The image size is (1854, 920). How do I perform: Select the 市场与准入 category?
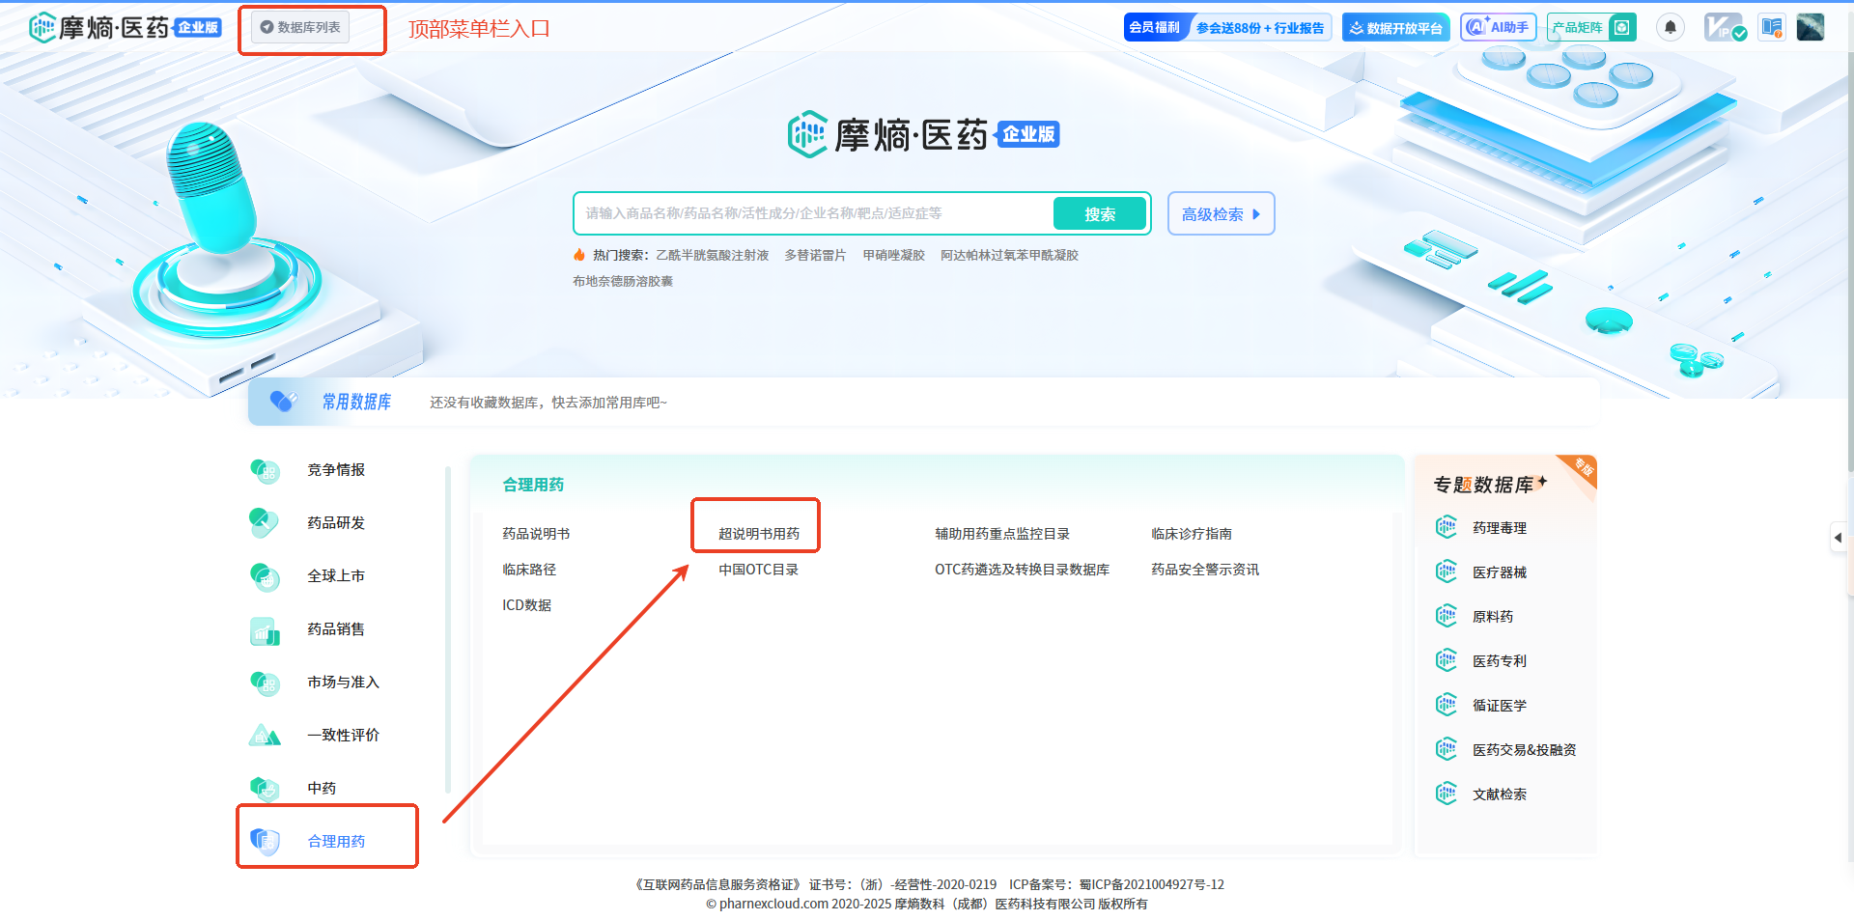point(344,683)
